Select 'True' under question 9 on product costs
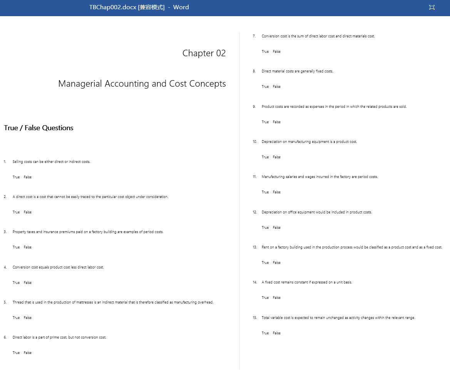450x374 pixels. (265, 122)
